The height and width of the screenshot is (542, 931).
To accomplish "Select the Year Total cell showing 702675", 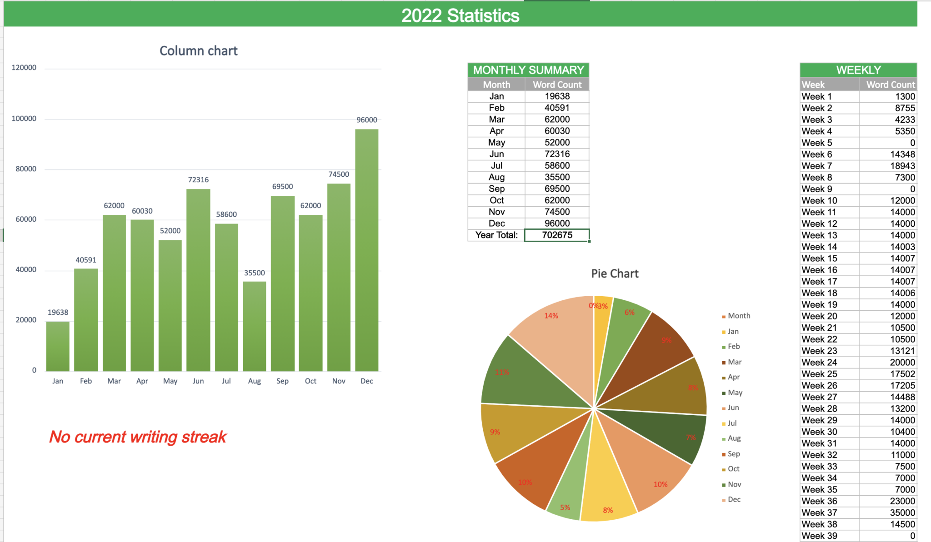I will tap(556, 234).
